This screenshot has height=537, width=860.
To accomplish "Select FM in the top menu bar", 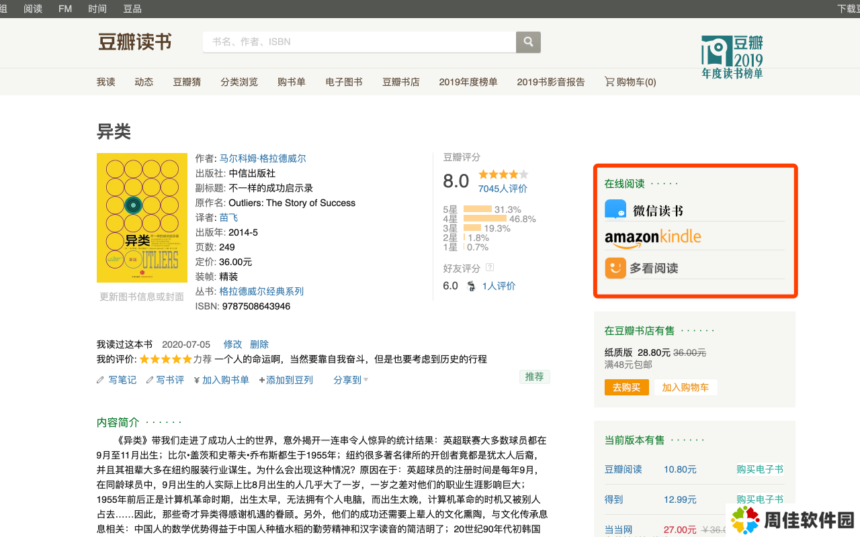I will click(x=65, y=9).
